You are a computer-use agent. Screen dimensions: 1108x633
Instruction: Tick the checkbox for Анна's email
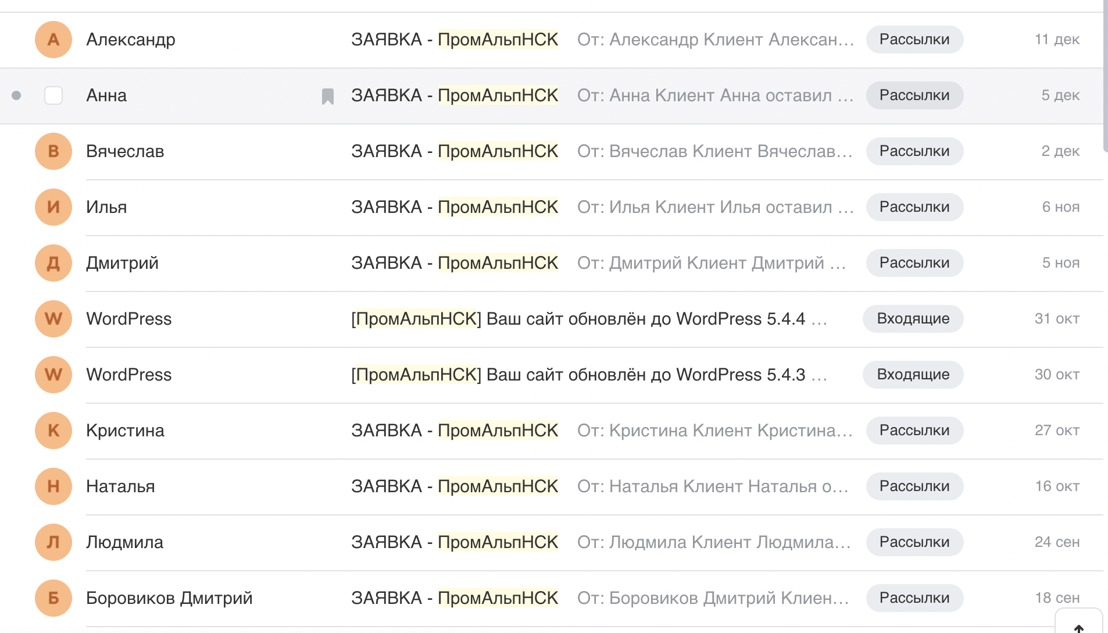point(53,95)
